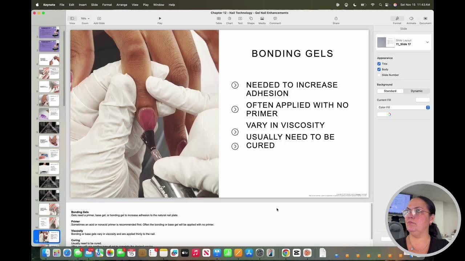
Task: Select slide 13 thumbnail in navigator
Action: point(49,182)
